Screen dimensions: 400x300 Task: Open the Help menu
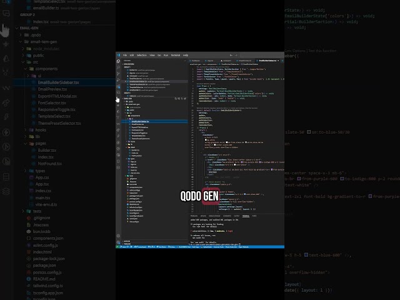[186, 55]
